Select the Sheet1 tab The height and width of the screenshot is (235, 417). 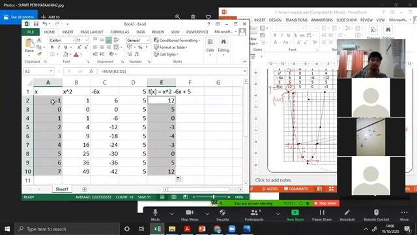62,189
